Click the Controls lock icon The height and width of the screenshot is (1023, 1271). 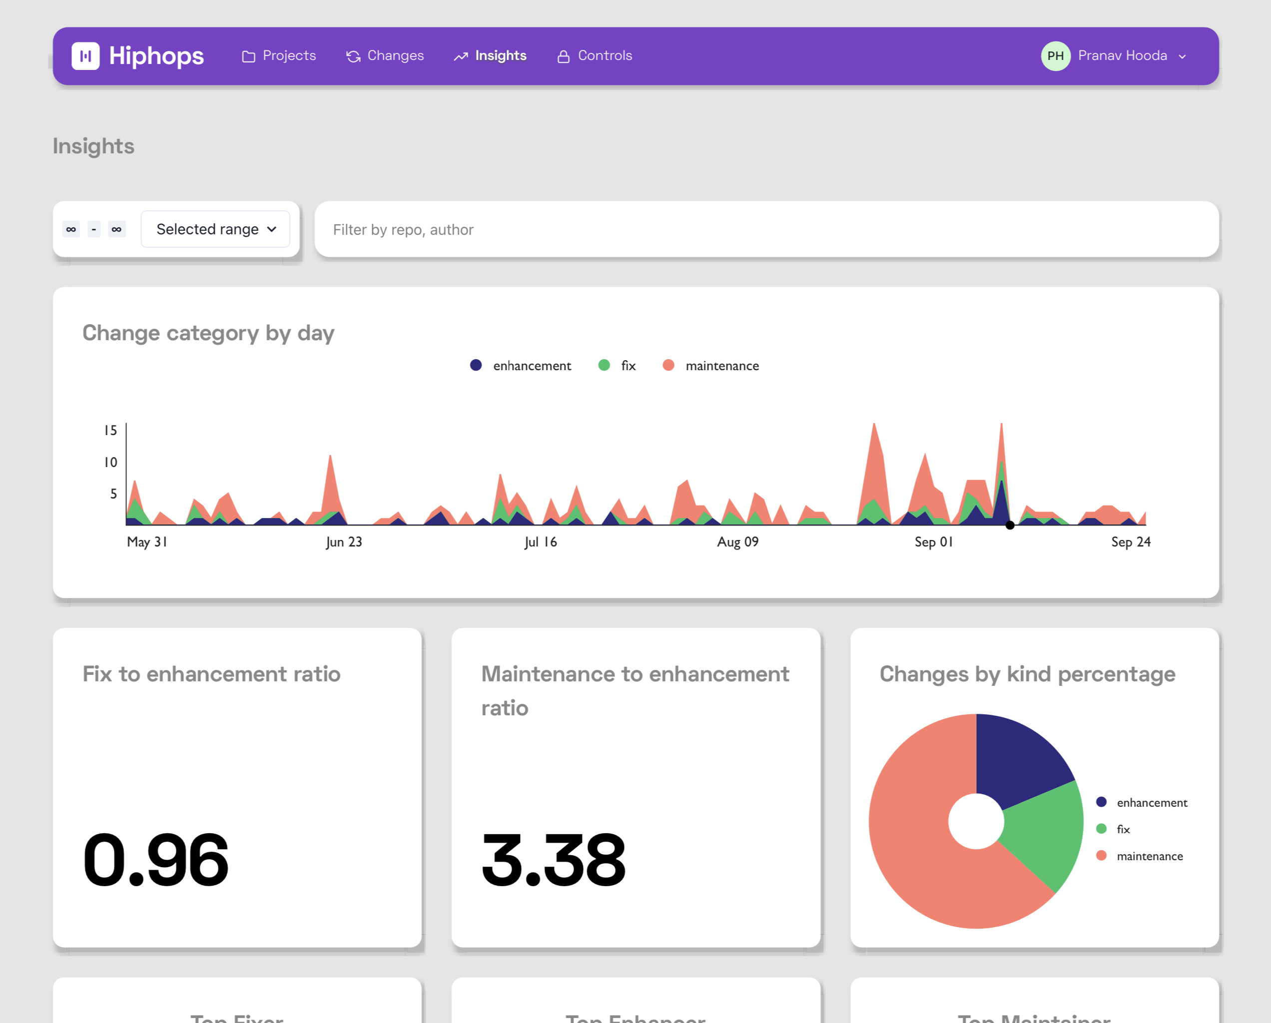564,56
